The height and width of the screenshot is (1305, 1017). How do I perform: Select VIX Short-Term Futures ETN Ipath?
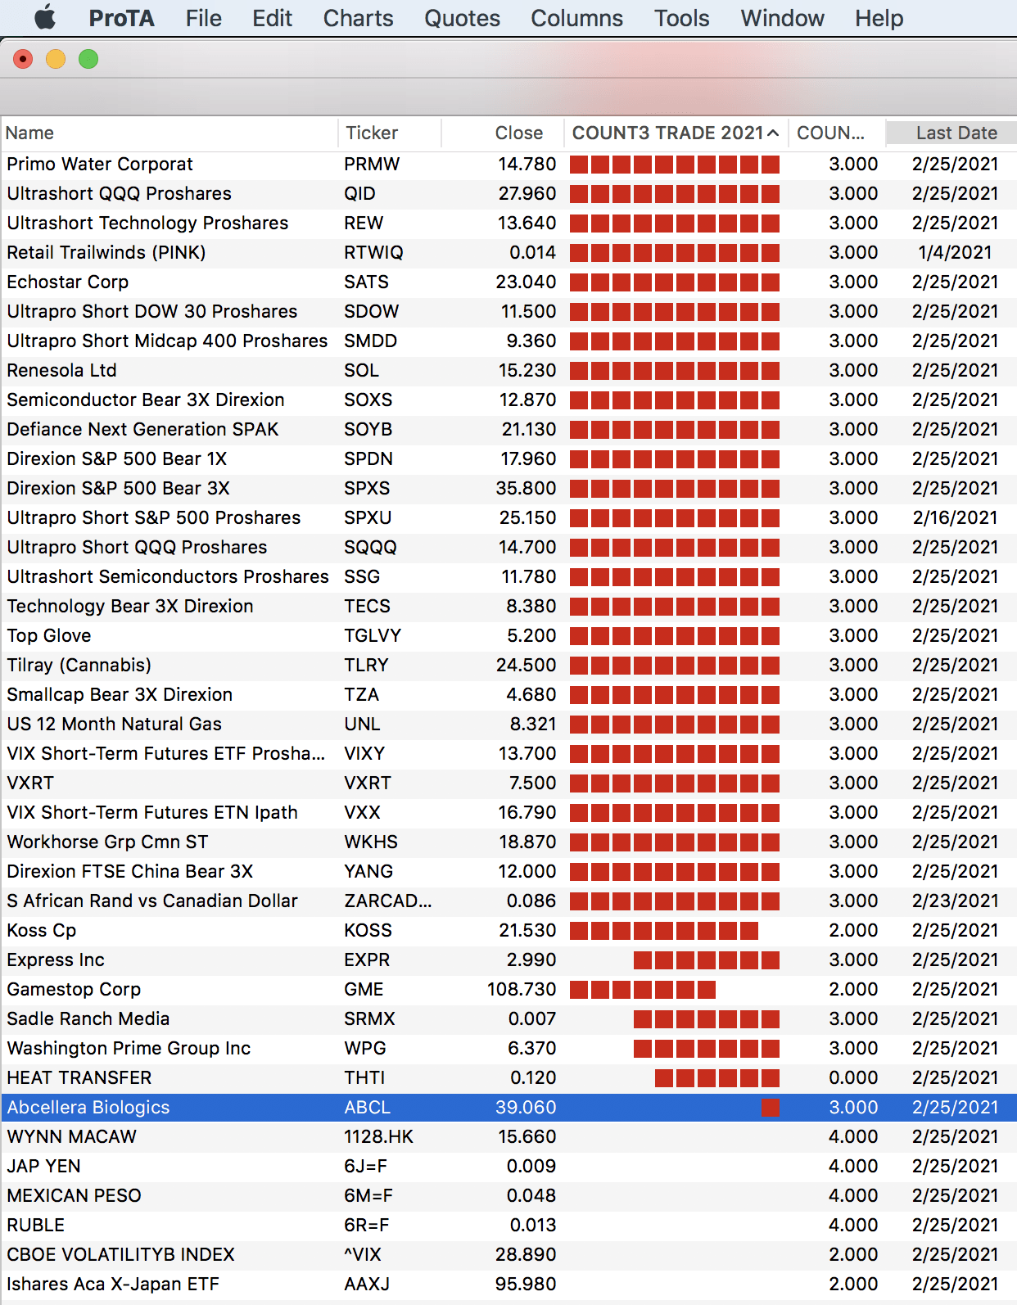(x=508, y=812)
